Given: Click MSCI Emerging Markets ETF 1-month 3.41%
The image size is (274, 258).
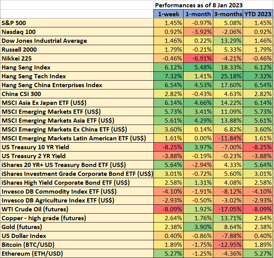Looking at the screenshot, I should (x=198, y=112).
